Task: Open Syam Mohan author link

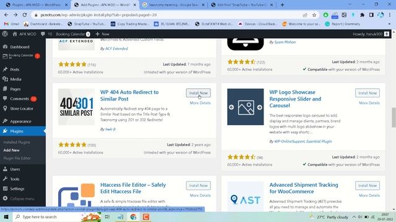Action: tap(285, 42)
